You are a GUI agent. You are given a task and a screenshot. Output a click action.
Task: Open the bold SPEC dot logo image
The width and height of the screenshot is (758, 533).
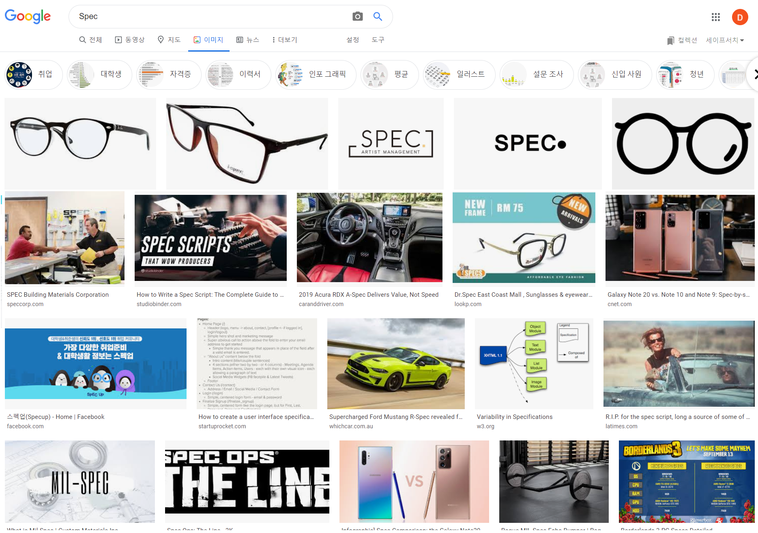[528, 143]
